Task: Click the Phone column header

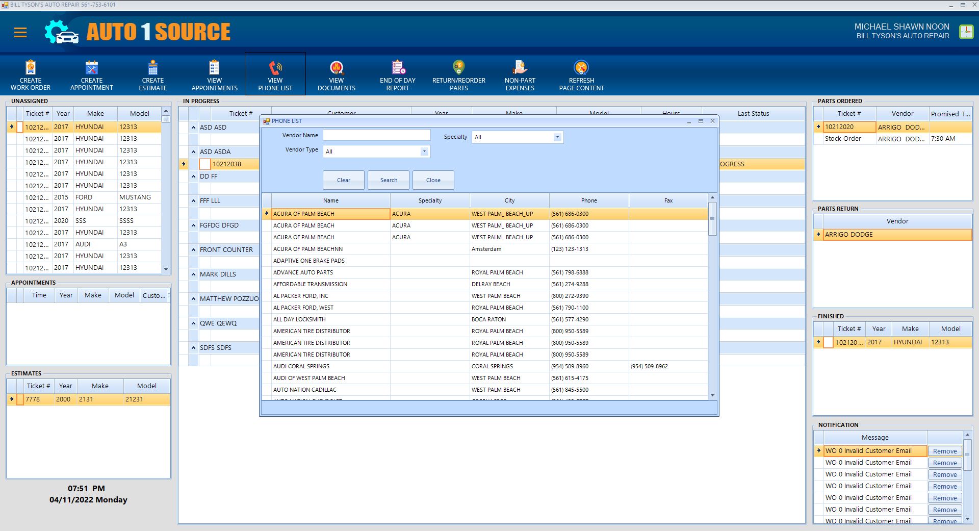Action: point(588,200)
